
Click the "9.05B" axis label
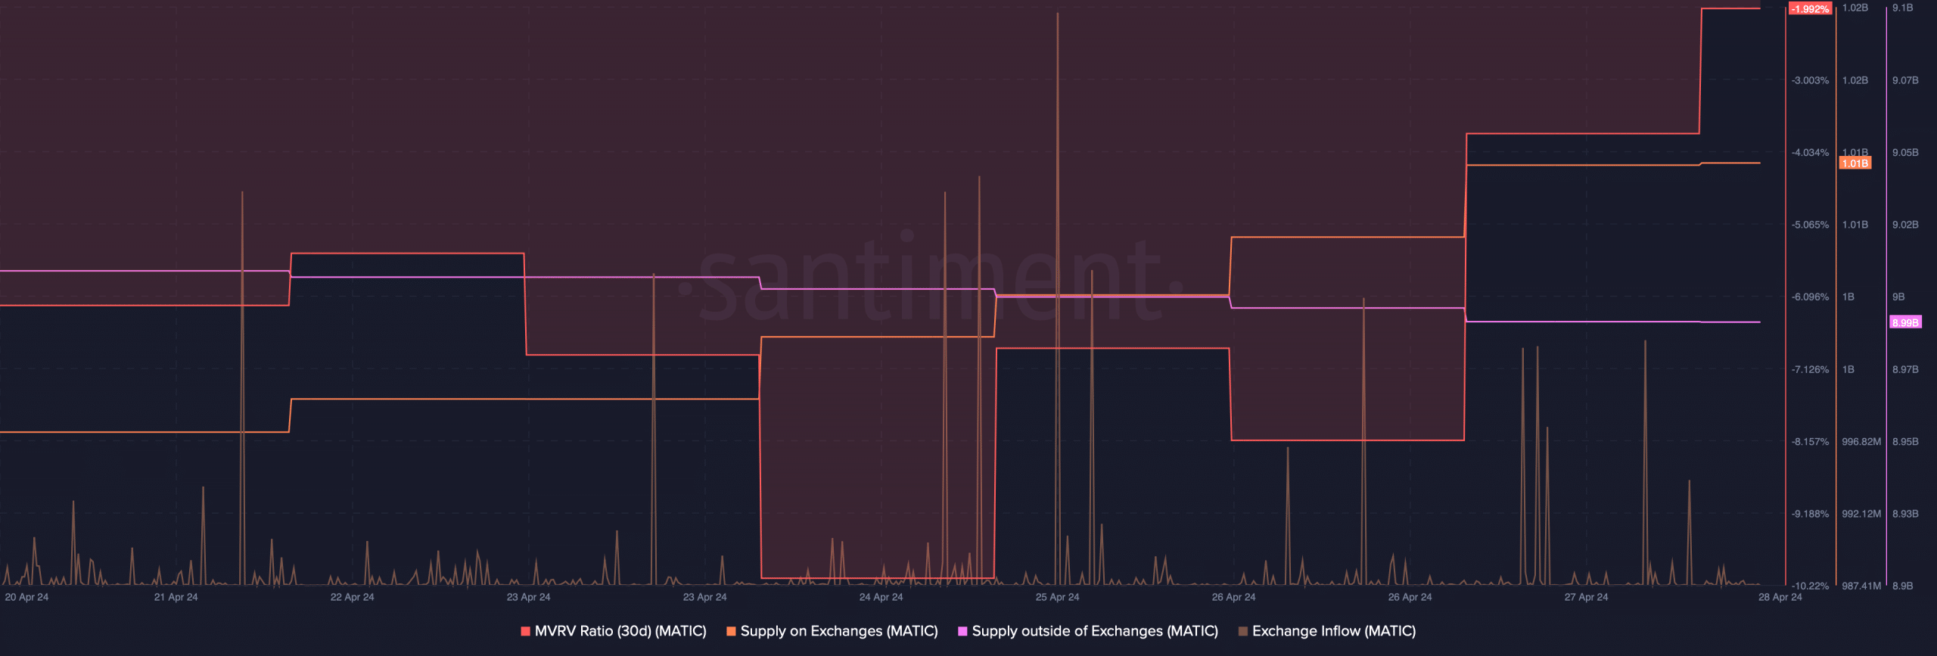coord(1905,152)
